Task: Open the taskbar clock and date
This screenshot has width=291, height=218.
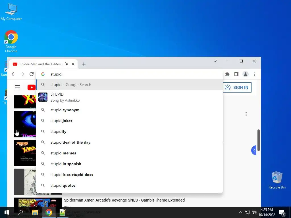Action: [x=267, y=212]
